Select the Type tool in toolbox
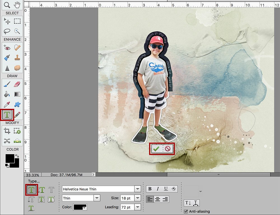Image resolution: width=280 pixels, height=215 pixels. tap(7, 115)
